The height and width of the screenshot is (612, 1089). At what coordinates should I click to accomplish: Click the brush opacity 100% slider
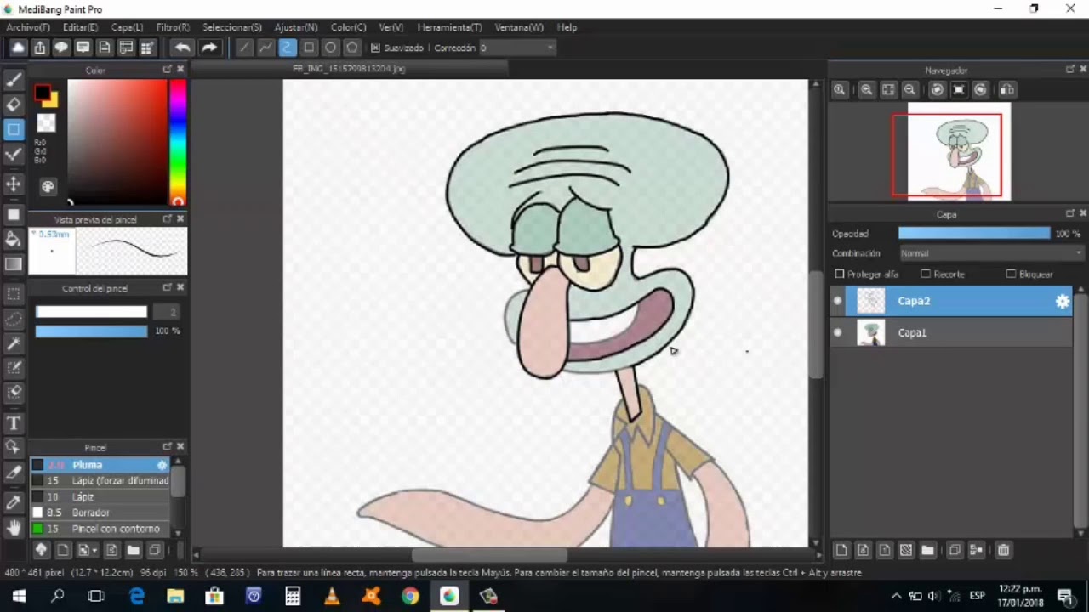pos(91,331)
